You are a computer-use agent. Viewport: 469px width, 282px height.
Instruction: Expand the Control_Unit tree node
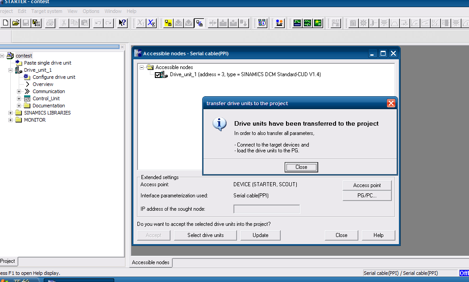pyautogui.click(x=19, y=98)
